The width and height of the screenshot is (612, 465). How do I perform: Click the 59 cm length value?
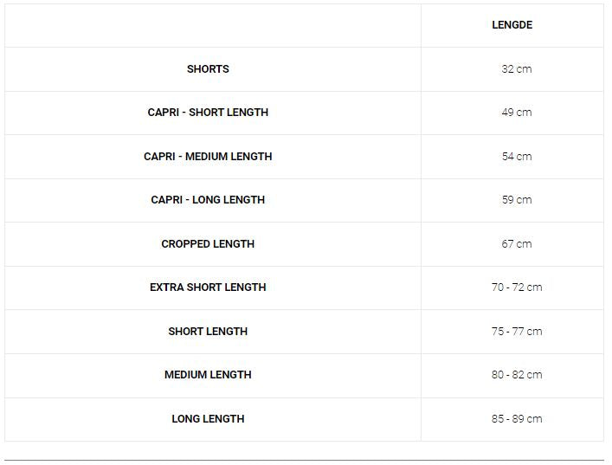point(516,200)
